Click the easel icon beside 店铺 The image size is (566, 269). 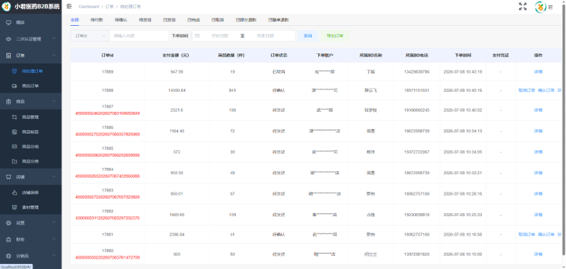(9, 177)
